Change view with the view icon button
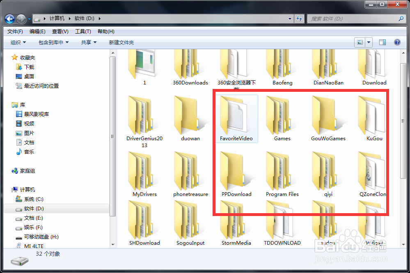The image size is (410, 273). coord(360,42)
